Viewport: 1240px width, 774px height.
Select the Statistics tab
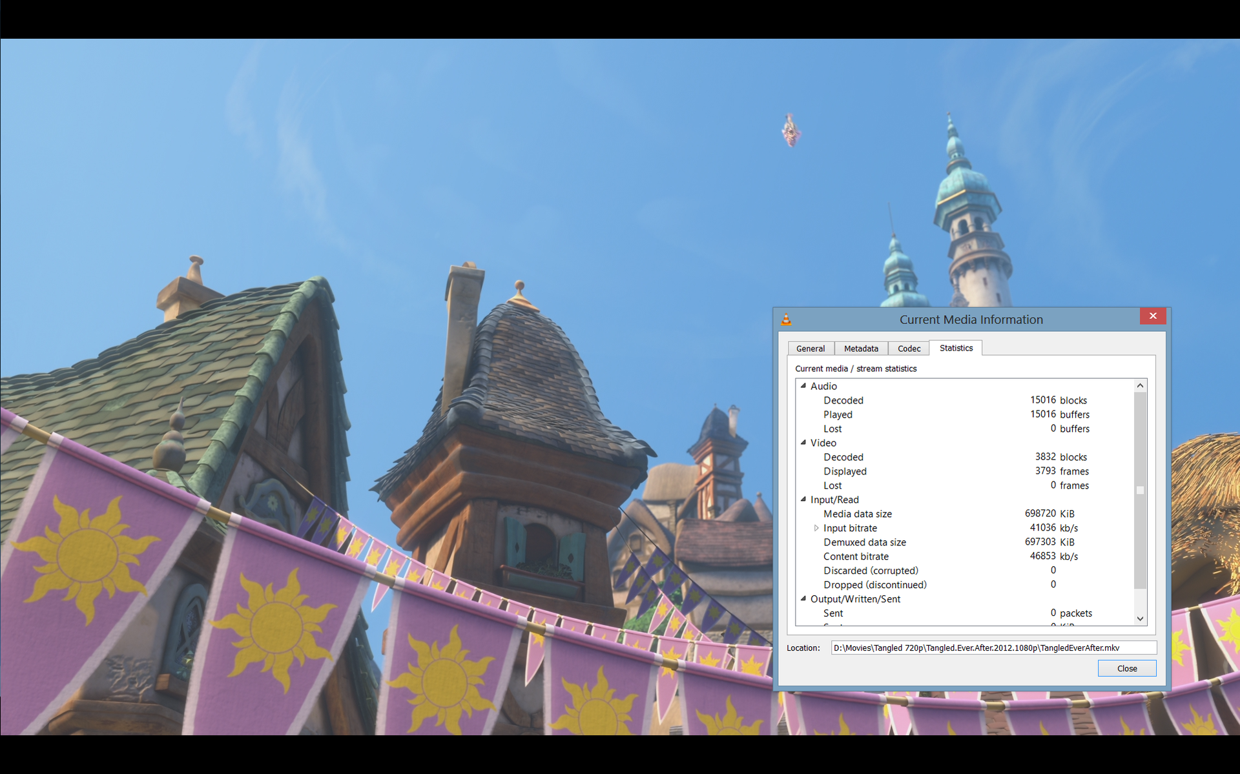(x=956, y=348)
